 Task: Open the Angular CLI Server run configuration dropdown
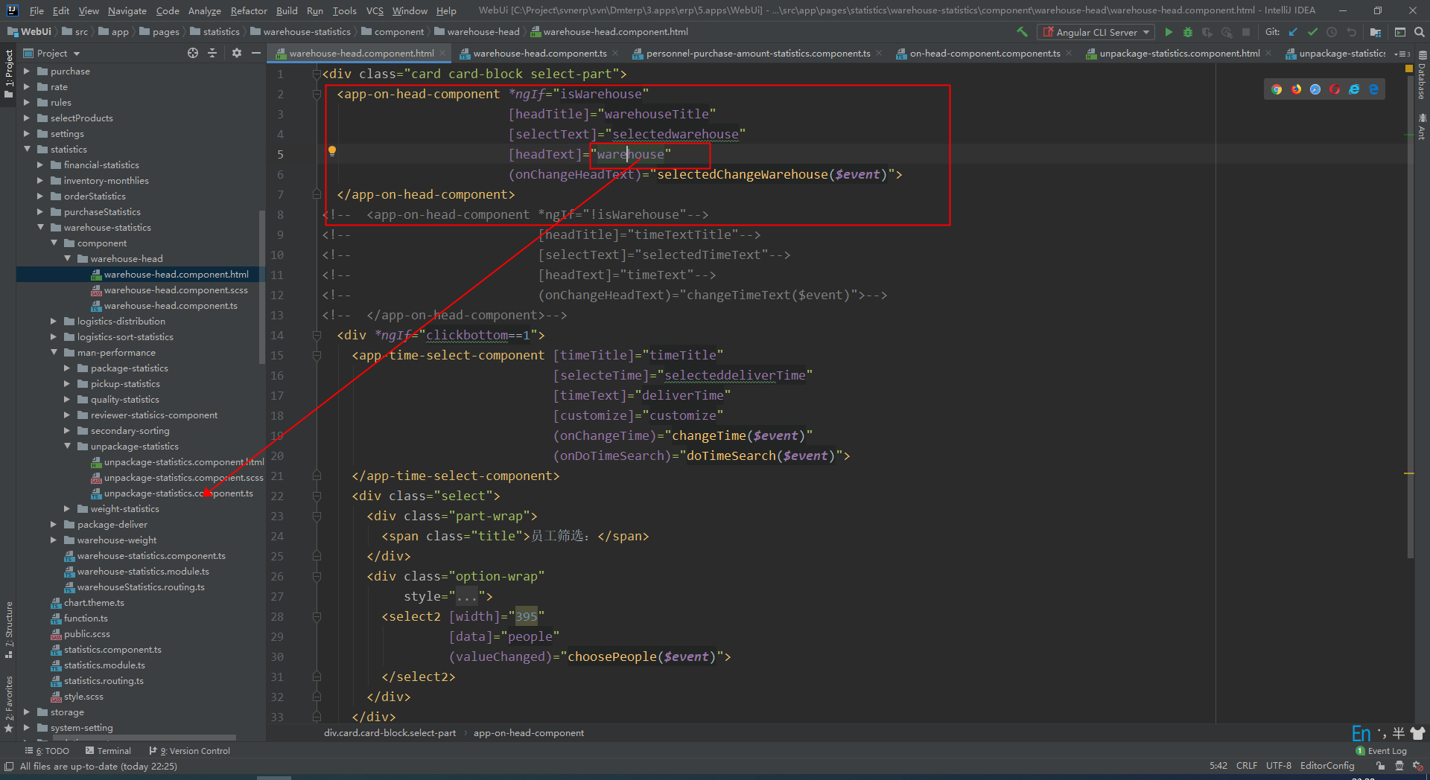[x=1096, y=32]
